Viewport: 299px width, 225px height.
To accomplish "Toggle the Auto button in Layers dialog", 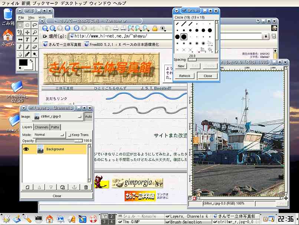I will pyautogui.click(x=88, y=116).
